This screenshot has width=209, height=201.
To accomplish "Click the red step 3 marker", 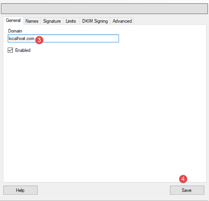I will click(39, 40).
